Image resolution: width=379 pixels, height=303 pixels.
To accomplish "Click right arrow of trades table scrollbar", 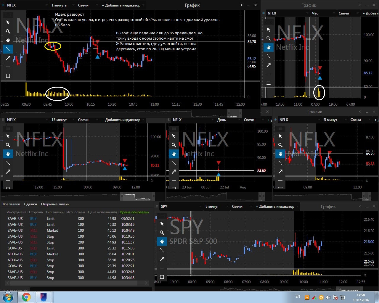I will pos(146,283).
